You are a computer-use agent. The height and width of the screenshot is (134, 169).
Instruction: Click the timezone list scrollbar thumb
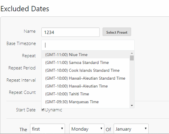pyautogui.click(x=132, y=58)
